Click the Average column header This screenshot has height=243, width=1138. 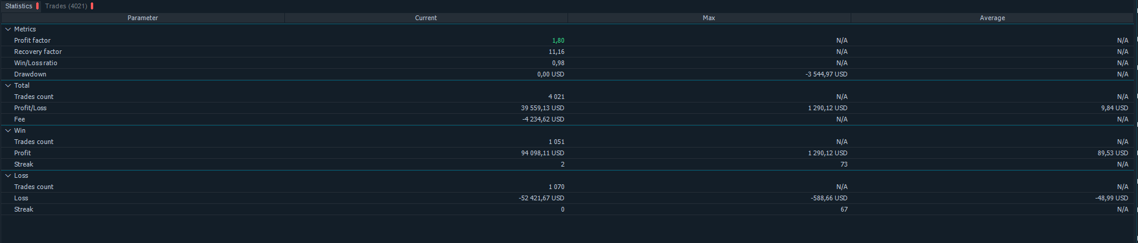tap(992, 18)
